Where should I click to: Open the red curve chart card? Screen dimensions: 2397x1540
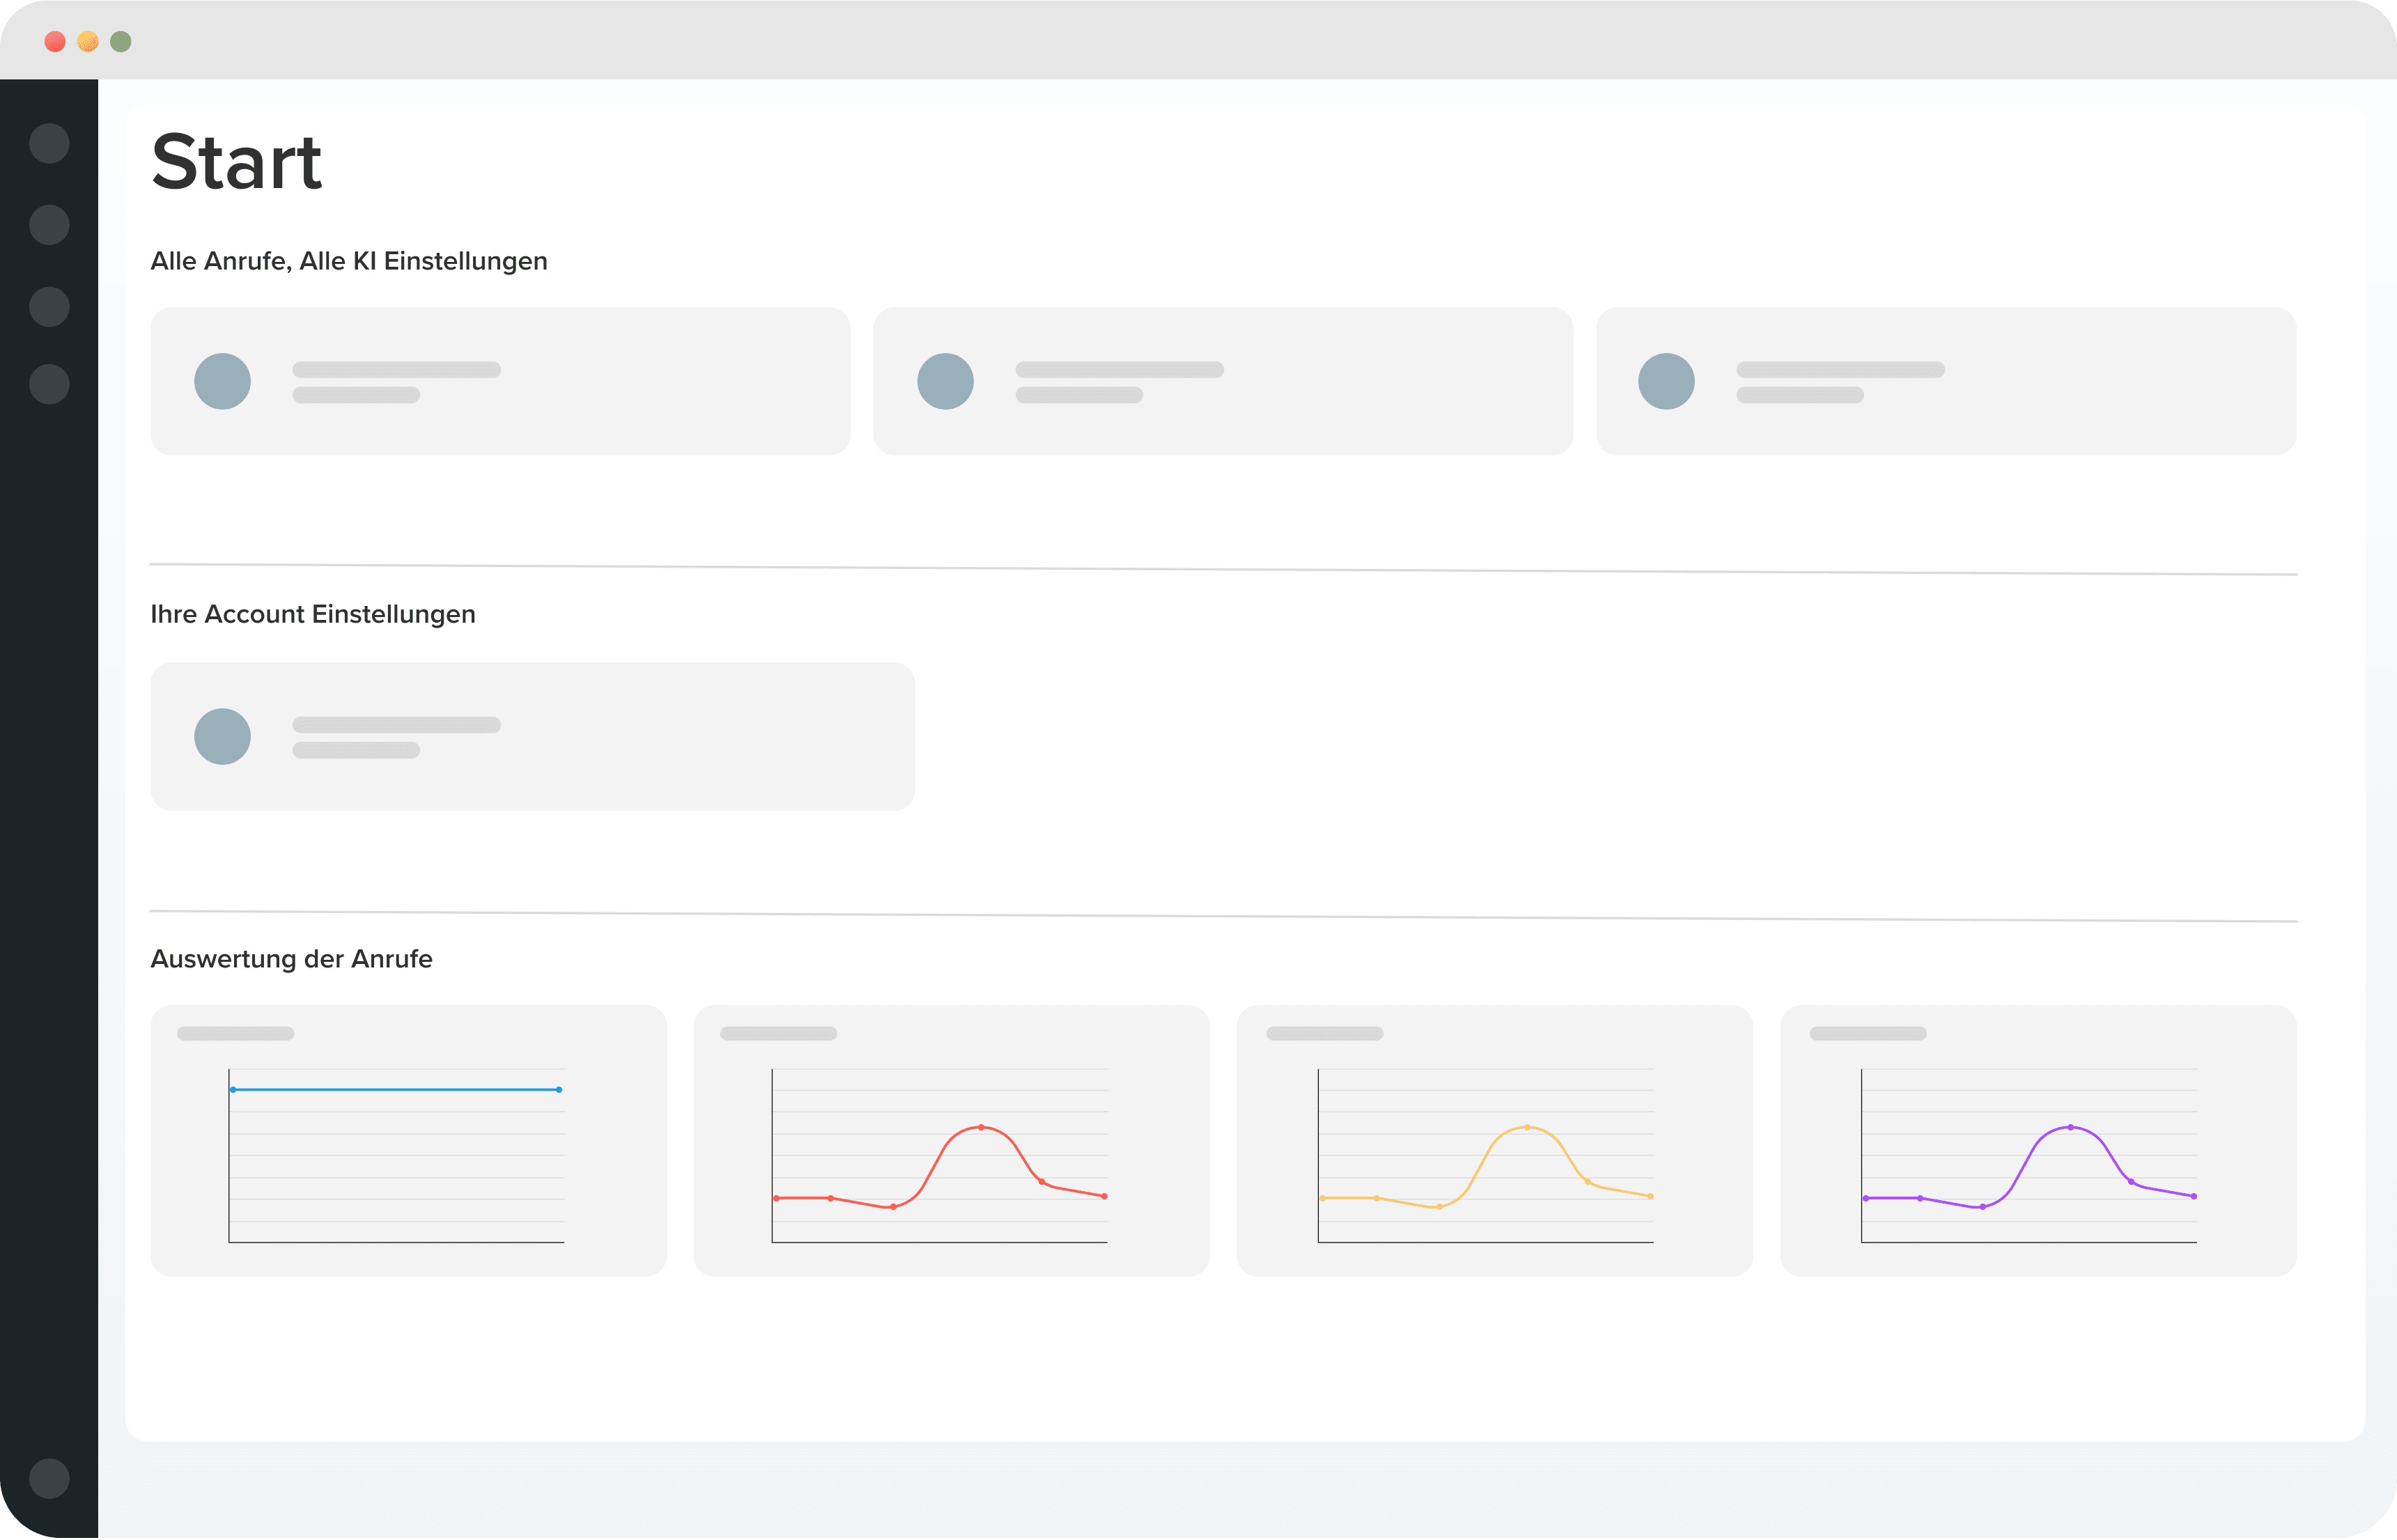(951, 1140)
